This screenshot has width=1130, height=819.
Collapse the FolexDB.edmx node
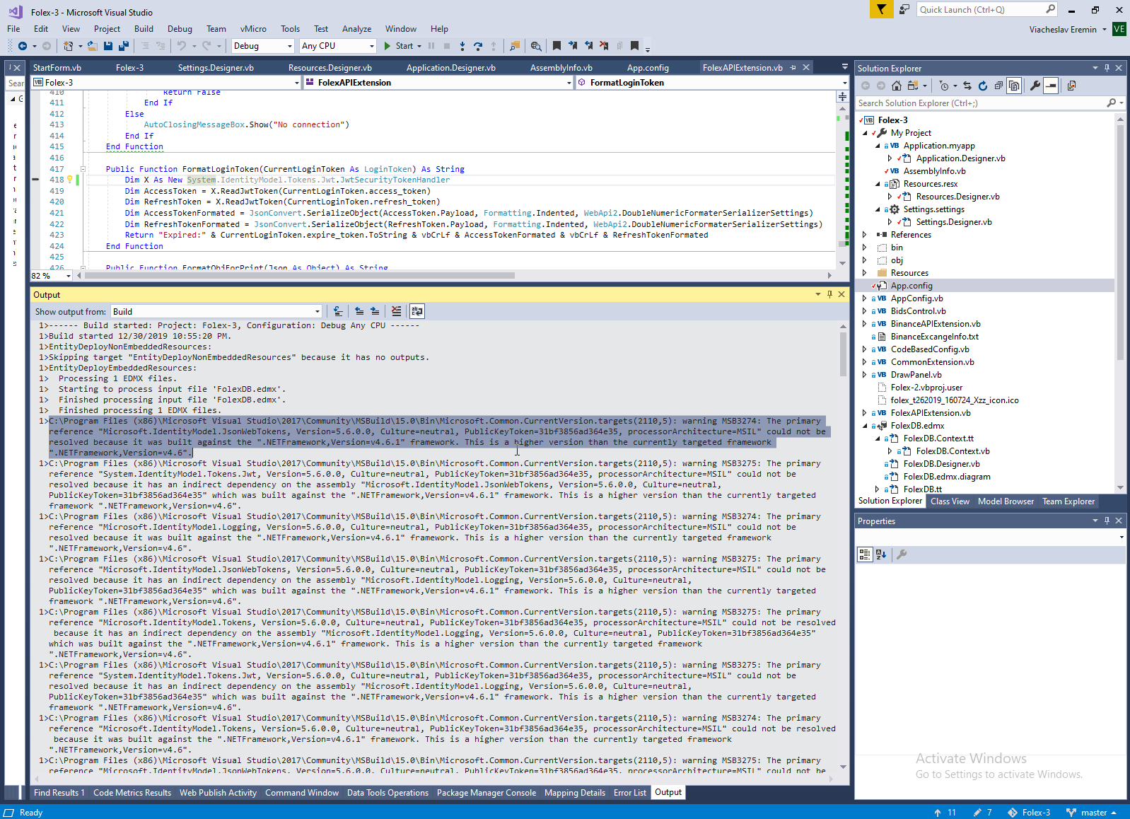[864, 426]
